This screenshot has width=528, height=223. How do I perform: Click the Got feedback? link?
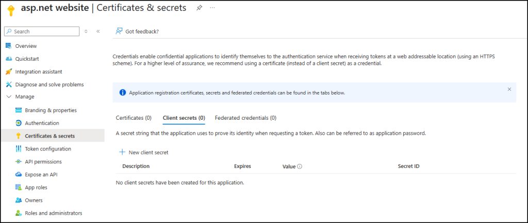(x=137, y=31)
